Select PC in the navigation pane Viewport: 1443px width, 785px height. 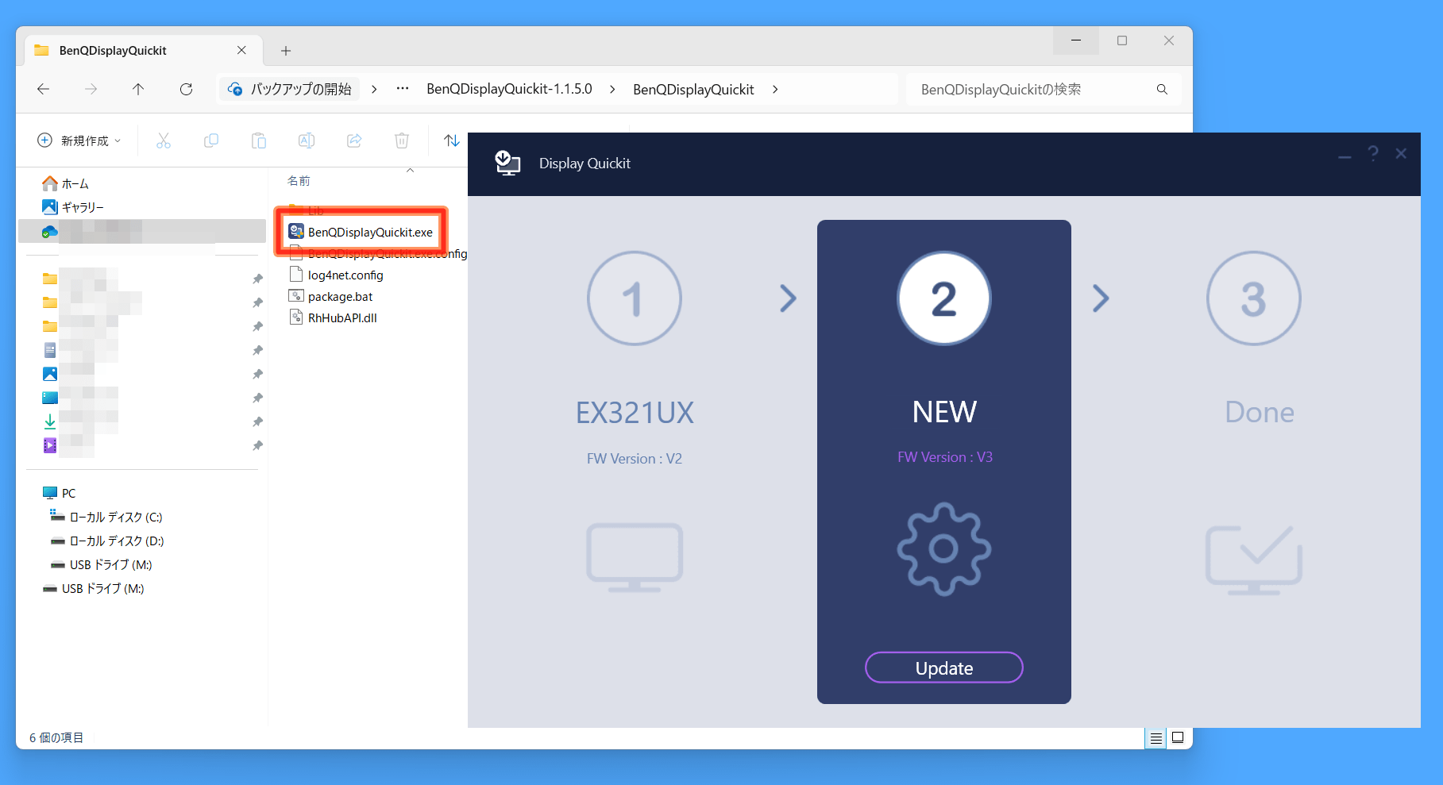[60, 493]
